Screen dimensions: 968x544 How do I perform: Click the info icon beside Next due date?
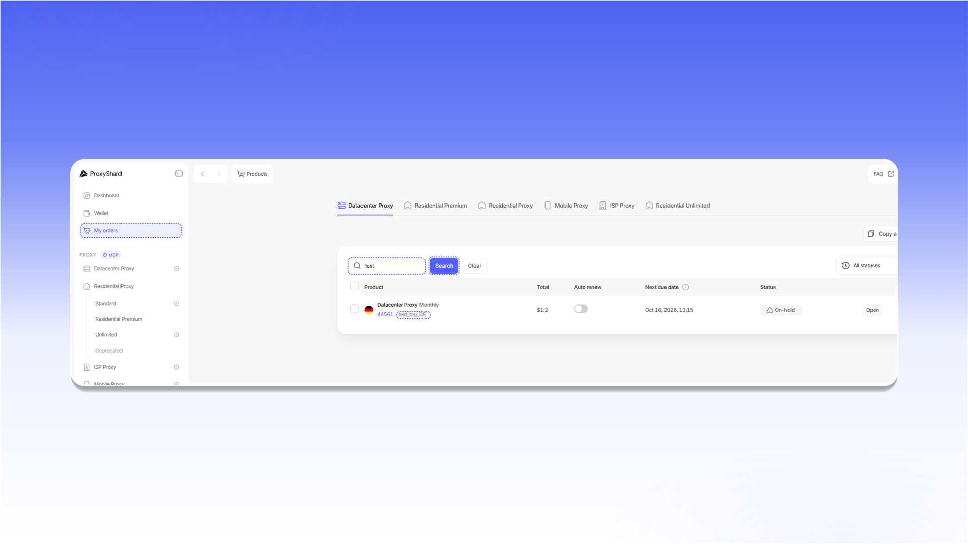pyautogui.click(x=686, y=287)
